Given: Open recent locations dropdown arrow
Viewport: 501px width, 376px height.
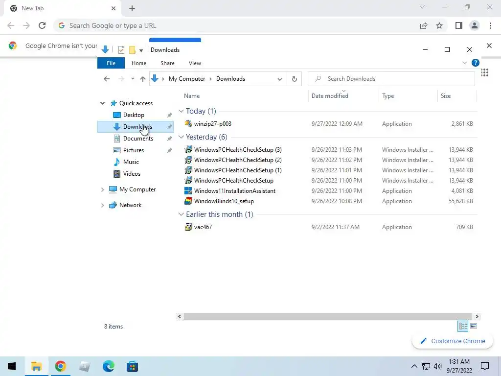Looking at the screenshot, I should click(132, 79).
